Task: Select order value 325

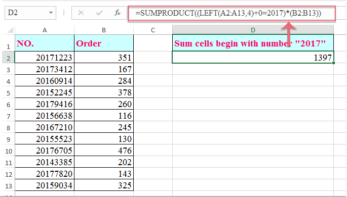Action: pyautogui.click(x=104, y=185)
